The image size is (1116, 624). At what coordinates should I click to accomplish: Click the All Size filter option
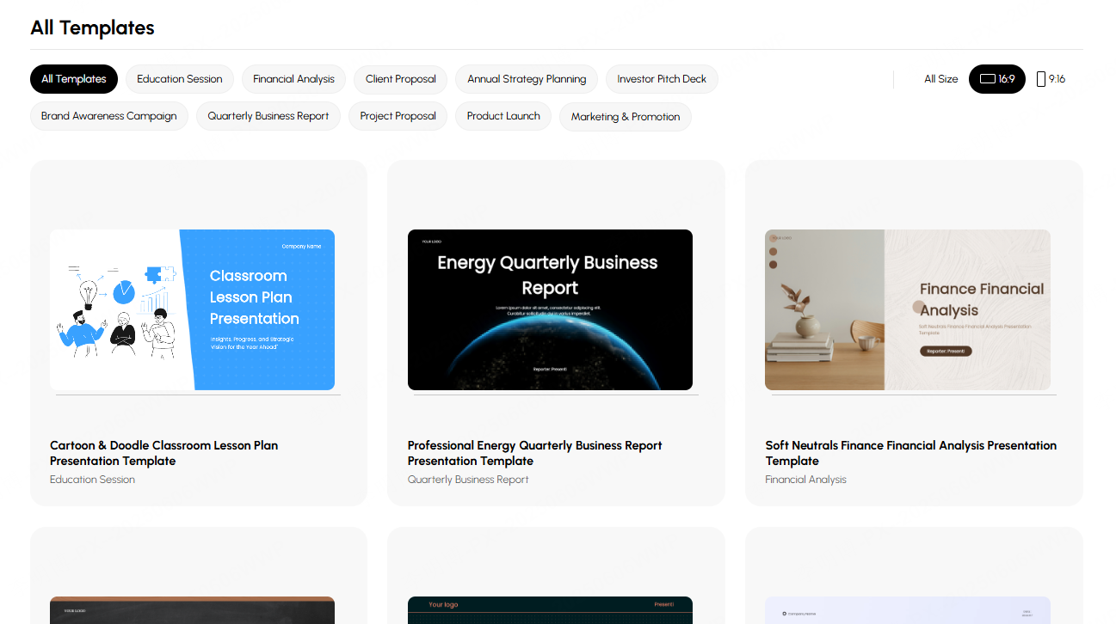[940, 78]
